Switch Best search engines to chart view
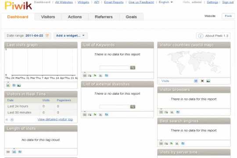Screen dimensions: 237x158 pyautogui.click(x=177, y=144)
